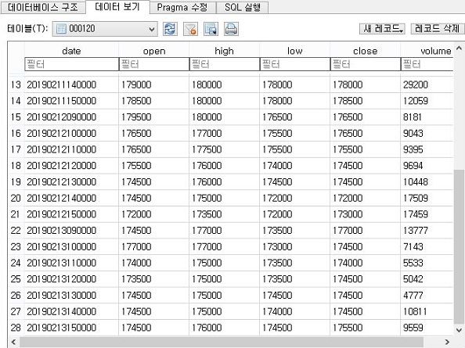The width and height of the screenshot is (465, 348).
Task: Select volume cell 29200
Action: pos(427,84)
